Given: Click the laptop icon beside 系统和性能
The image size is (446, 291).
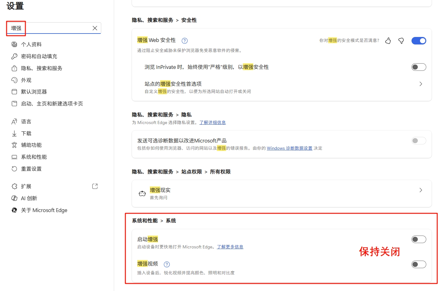Looking at the screenshot, I should (x=14, y=157).
